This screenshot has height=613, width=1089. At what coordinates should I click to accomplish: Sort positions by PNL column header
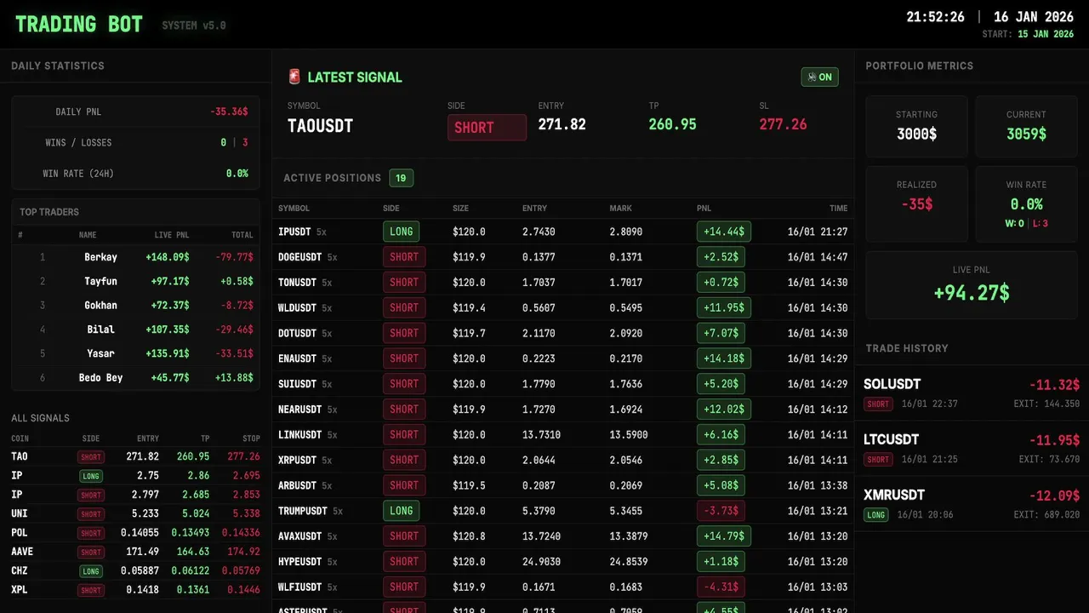(704, 209)
